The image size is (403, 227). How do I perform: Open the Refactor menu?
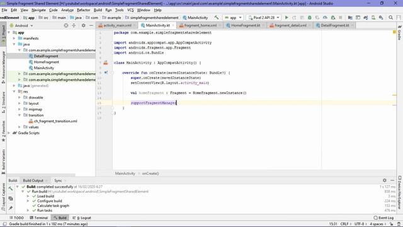[x=84, y=10]
